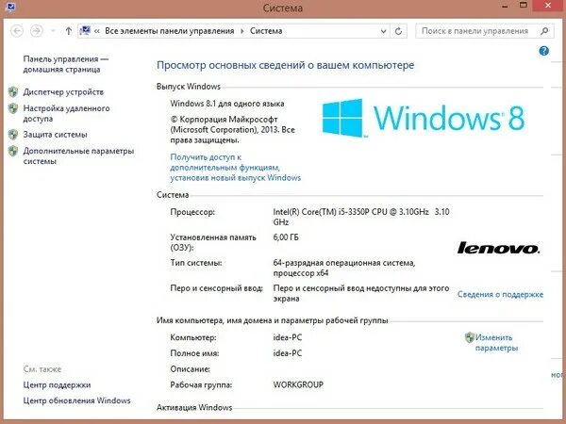Click the shield icon beside Дополнительные параметры системы
Viewport: 566px width, 424px height.
click(13, 151)
